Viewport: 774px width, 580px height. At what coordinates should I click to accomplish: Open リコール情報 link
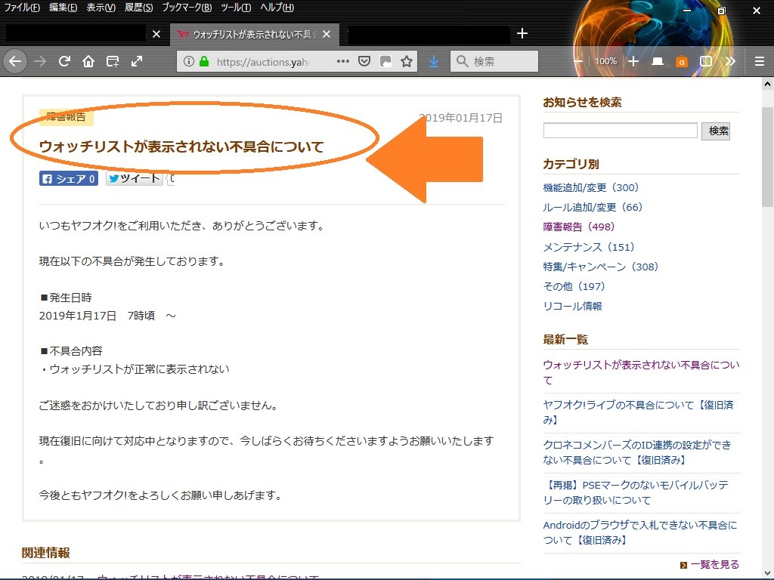(x=573, y=307)
